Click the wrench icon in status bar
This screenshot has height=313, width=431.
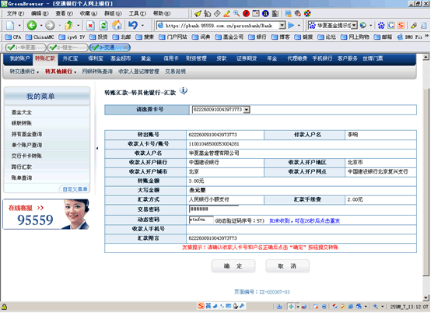coord(242,306)
